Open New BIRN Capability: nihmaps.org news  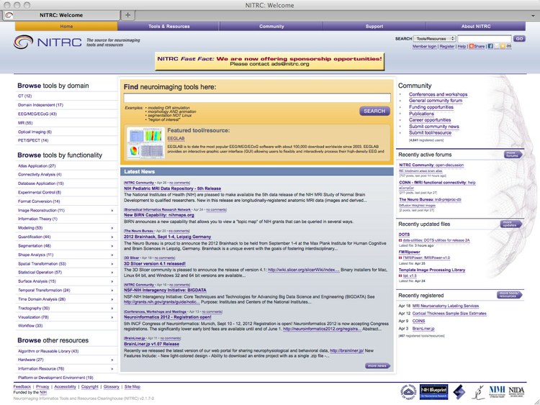pos(159,215)
